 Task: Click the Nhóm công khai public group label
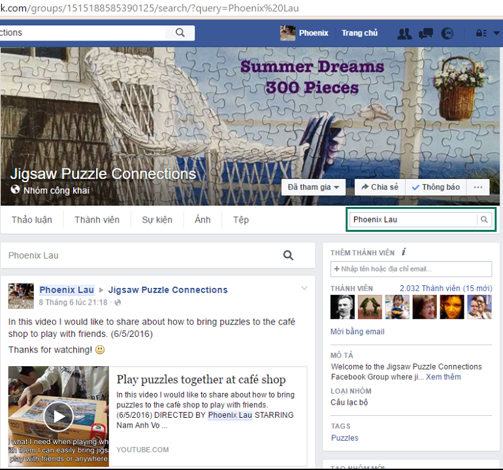click(x=56, y=191)
